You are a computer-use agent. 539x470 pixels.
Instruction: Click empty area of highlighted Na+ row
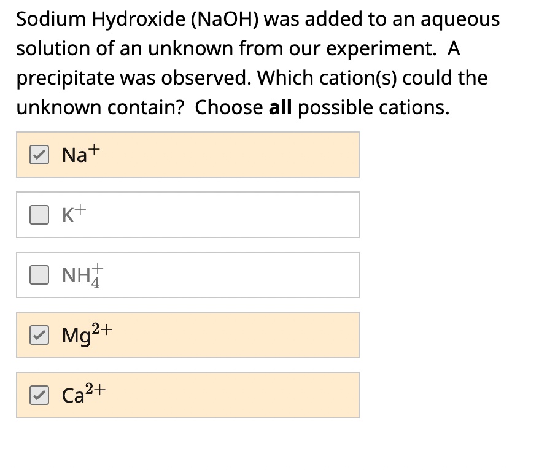click(246, 155)
